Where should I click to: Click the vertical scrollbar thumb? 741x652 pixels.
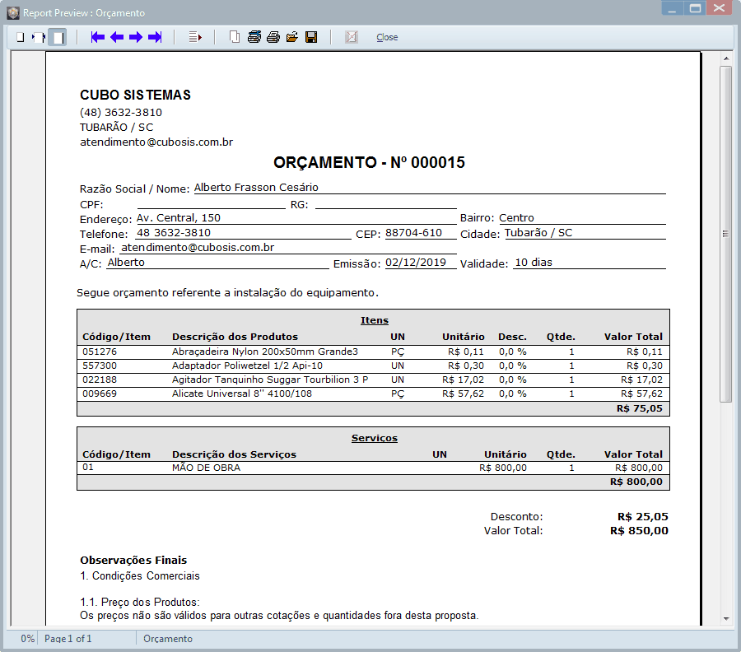pyautogui.click(x=726, y=234)
